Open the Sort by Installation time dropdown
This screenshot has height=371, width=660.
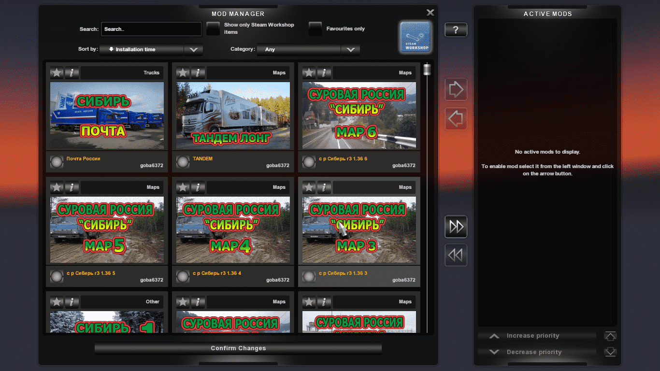151,49
